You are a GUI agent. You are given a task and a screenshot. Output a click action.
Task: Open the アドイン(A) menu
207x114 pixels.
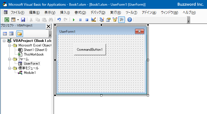149,13
